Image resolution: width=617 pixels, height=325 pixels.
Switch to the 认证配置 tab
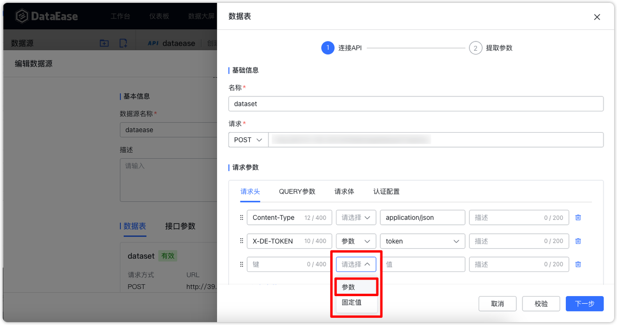point(386,191)
